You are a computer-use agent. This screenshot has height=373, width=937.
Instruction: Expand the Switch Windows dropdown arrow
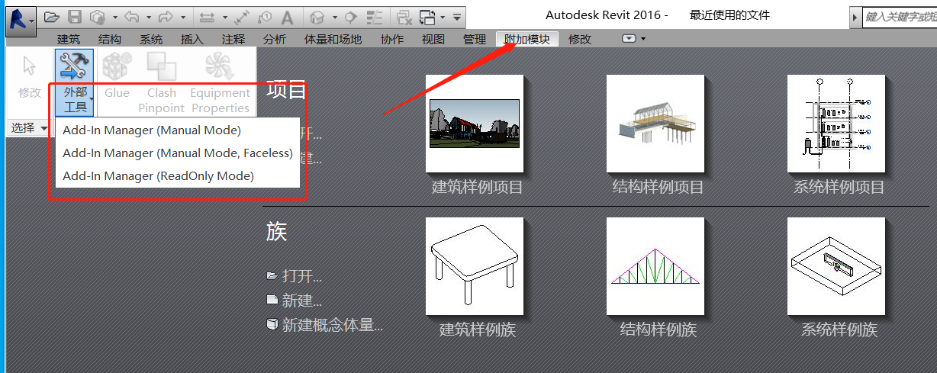[443, 17]
